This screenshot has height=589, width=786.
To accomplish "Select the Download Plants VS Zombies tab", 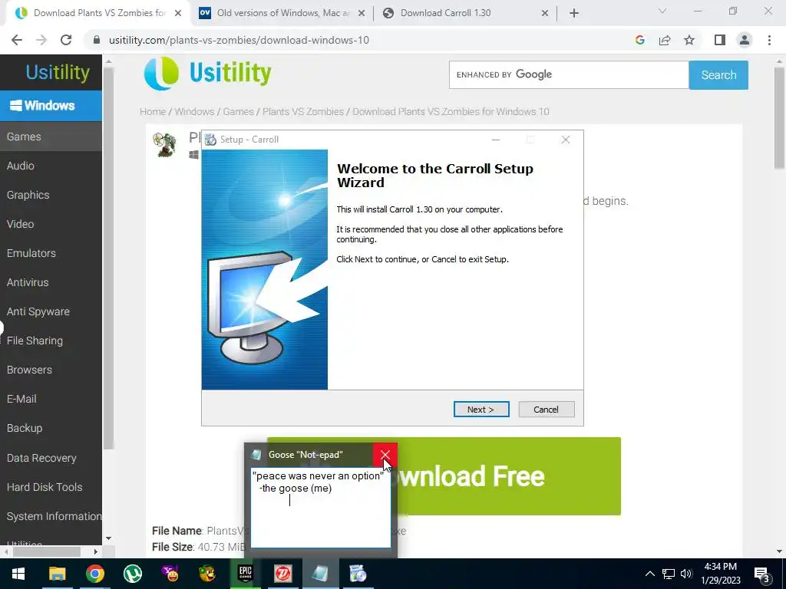I will 99,13.
